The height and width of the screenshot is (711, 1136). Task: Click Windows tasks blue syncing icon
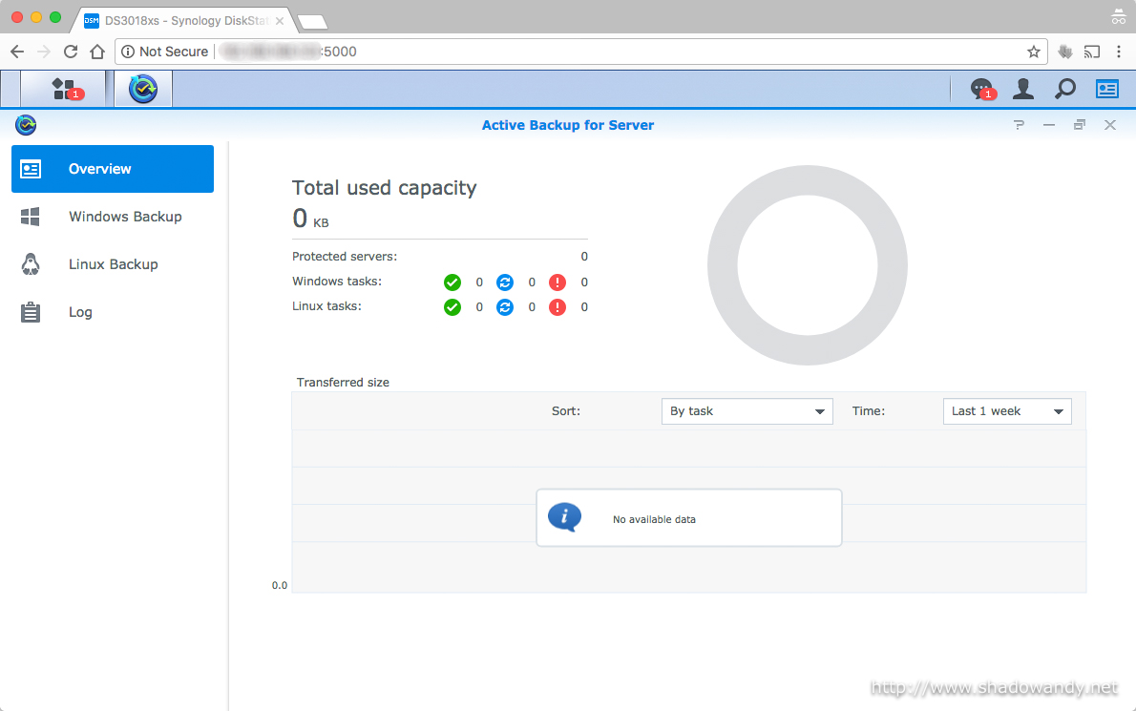[x=505, y=282]
